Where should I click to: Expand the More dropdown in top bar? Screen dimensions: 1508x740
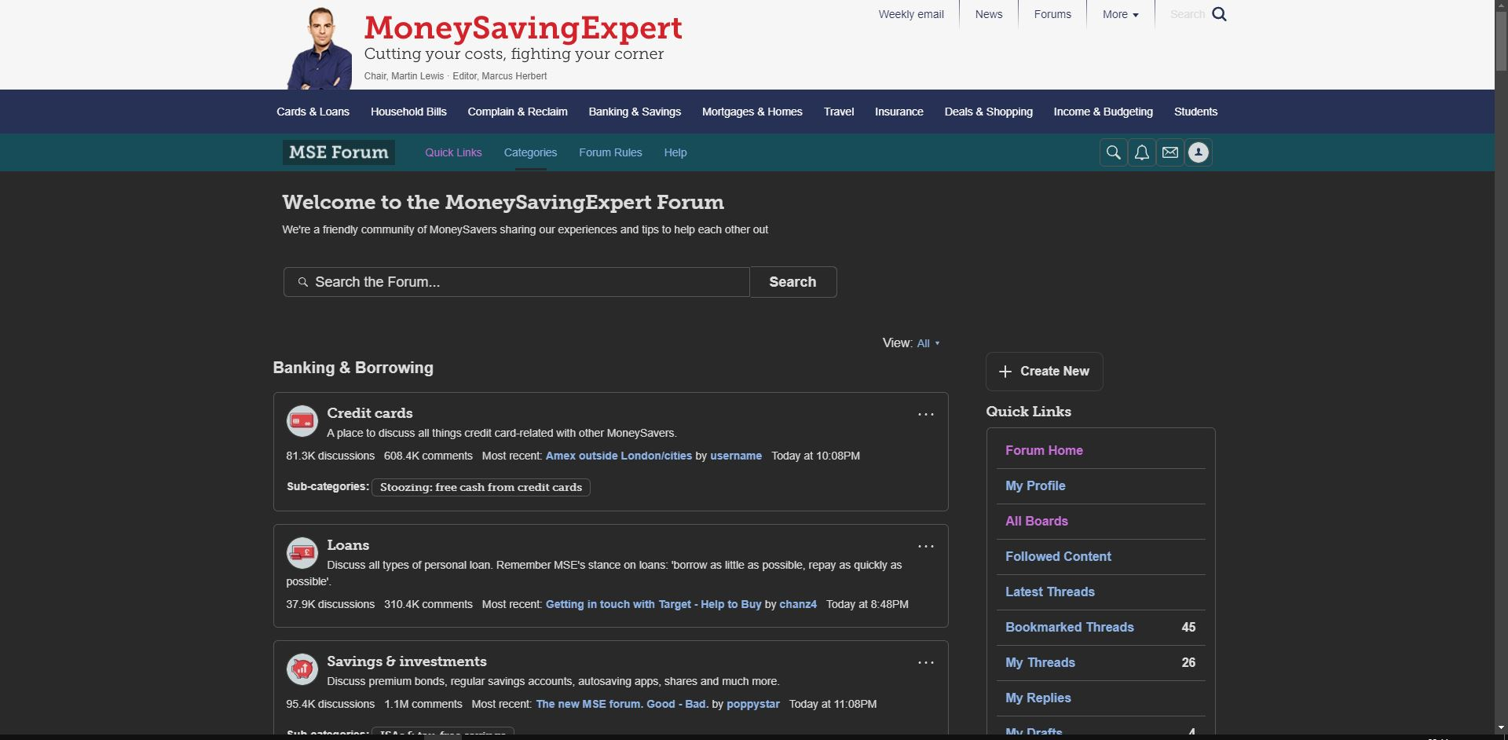pyautogui.click(x=1120, y=14)
